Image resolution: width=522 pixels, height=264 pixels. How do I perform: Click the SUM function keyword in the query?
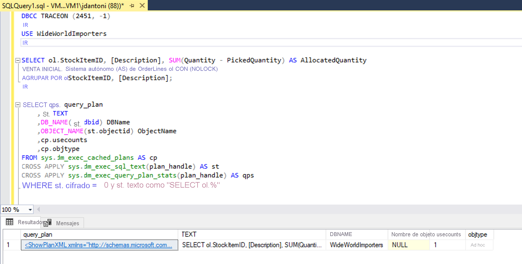[x=175, y=60]
